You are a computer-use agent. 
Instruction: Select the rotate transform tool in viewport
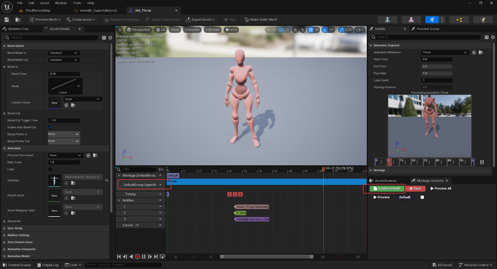point(281,30)
